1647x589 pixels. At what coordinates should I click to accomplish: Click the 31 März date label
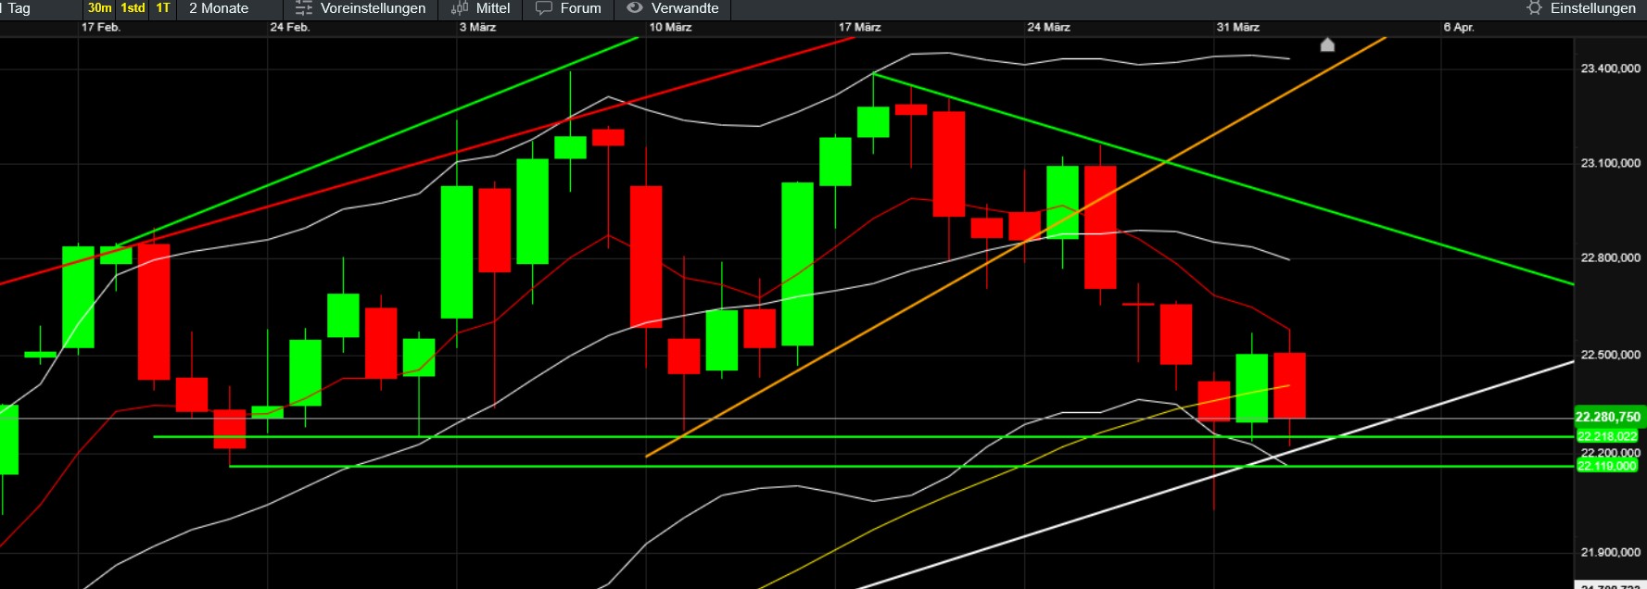[x=1238, y=27]
